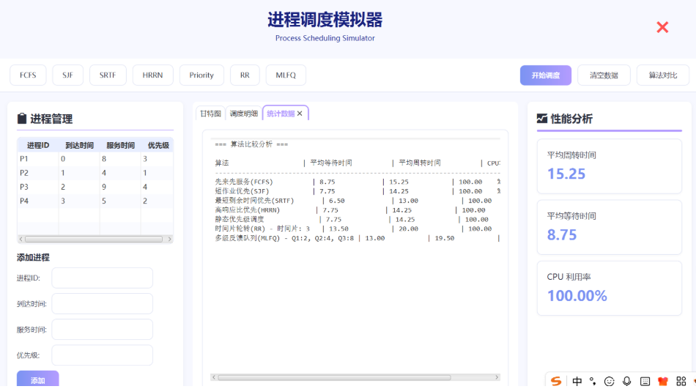The image size is (696, 389).
Task: Close the simulator with the red X
Action: point(662,28)
